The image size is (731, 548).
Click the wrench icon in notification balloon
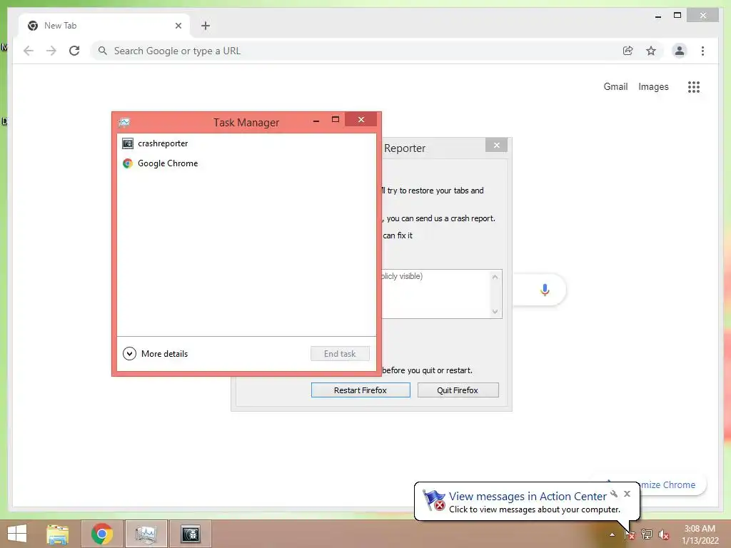[614, 494]
